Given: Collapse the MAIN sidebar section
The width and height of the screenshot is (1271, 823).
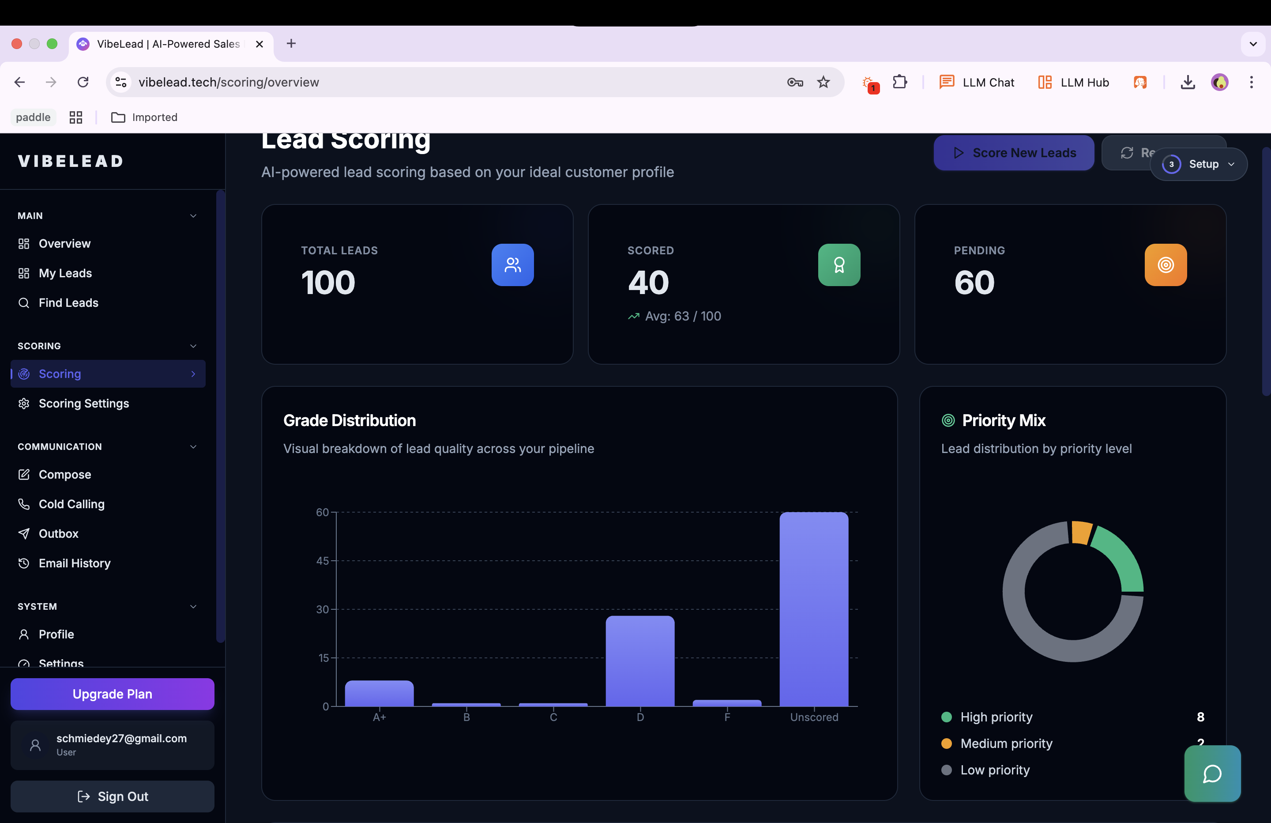Looking at the screenshot, I should [x=193, y=215].
